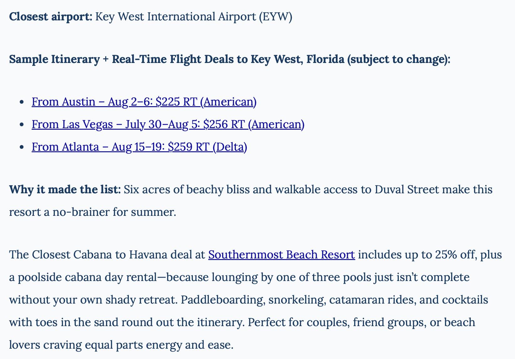Open the Austin Aug 2–6 flight deal link
The image size is (515, 359).
pos(144,102)
